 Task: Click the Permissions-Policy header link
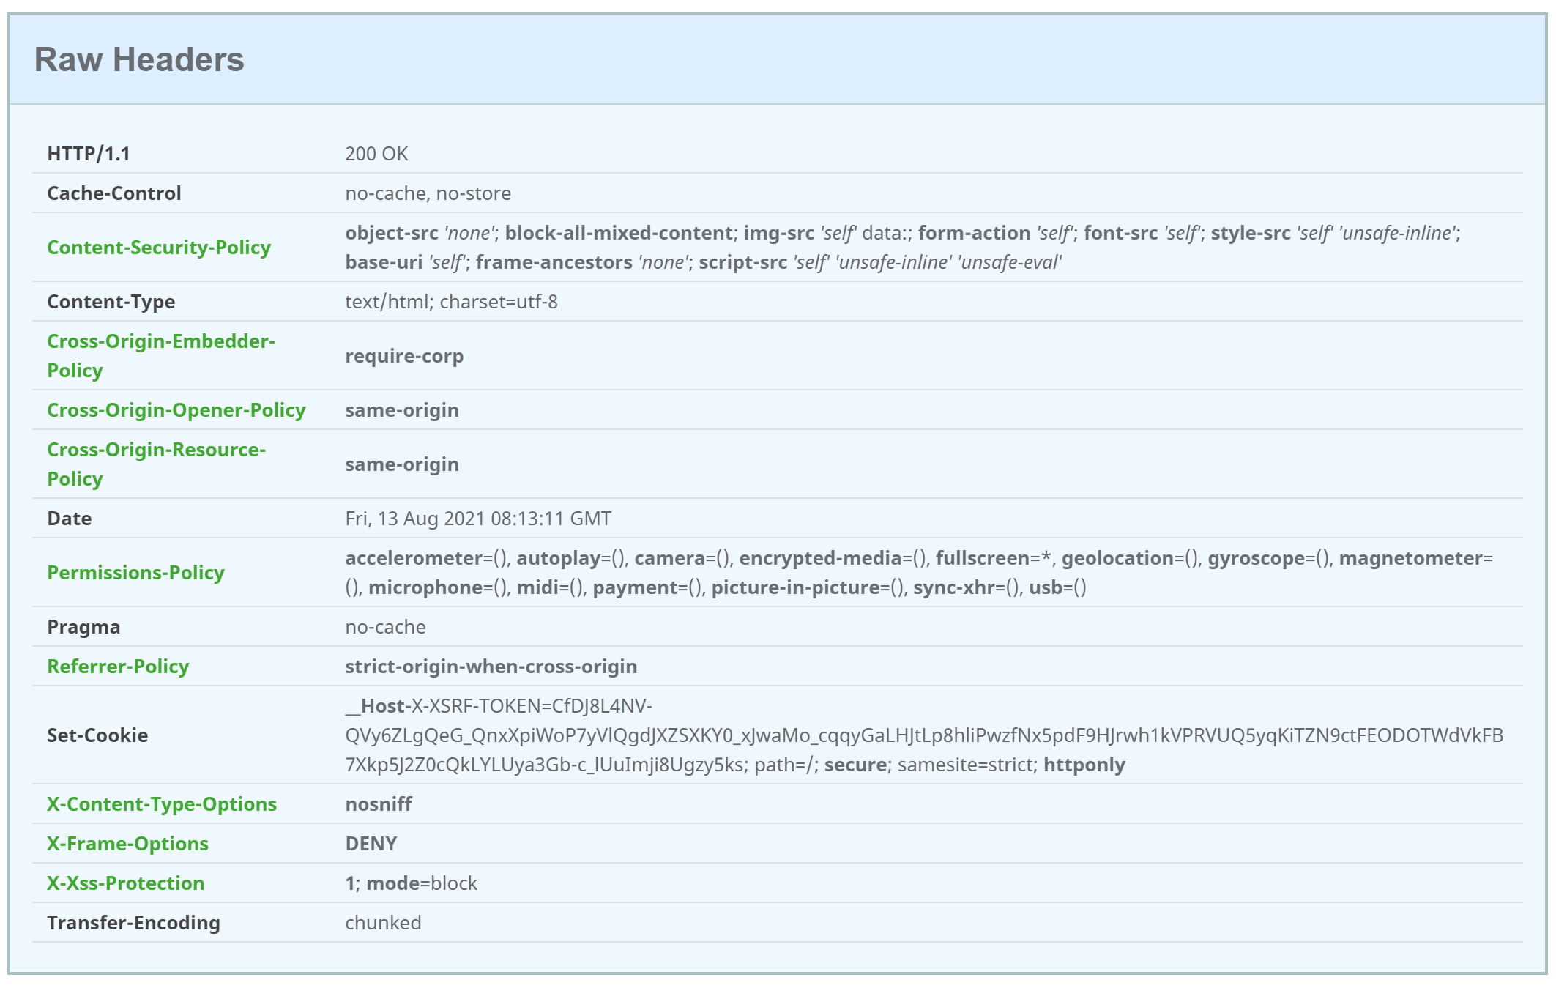pos(135,573)
